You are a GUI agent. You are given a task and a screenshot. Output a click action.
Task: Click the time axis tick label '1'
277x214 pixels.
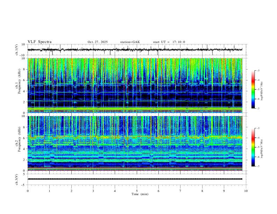49,191
